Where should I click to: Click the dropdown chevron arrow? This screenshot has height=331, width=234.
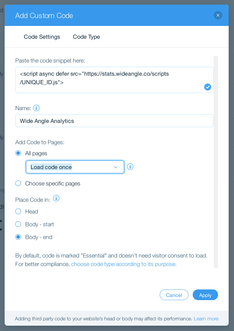pos(116,167)
